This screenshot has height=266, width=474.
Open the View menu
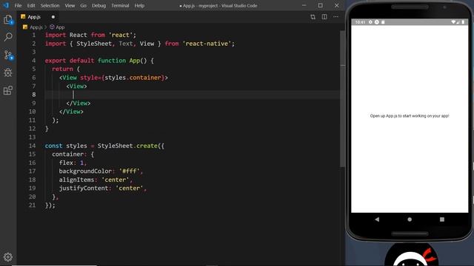pos(70,5)
